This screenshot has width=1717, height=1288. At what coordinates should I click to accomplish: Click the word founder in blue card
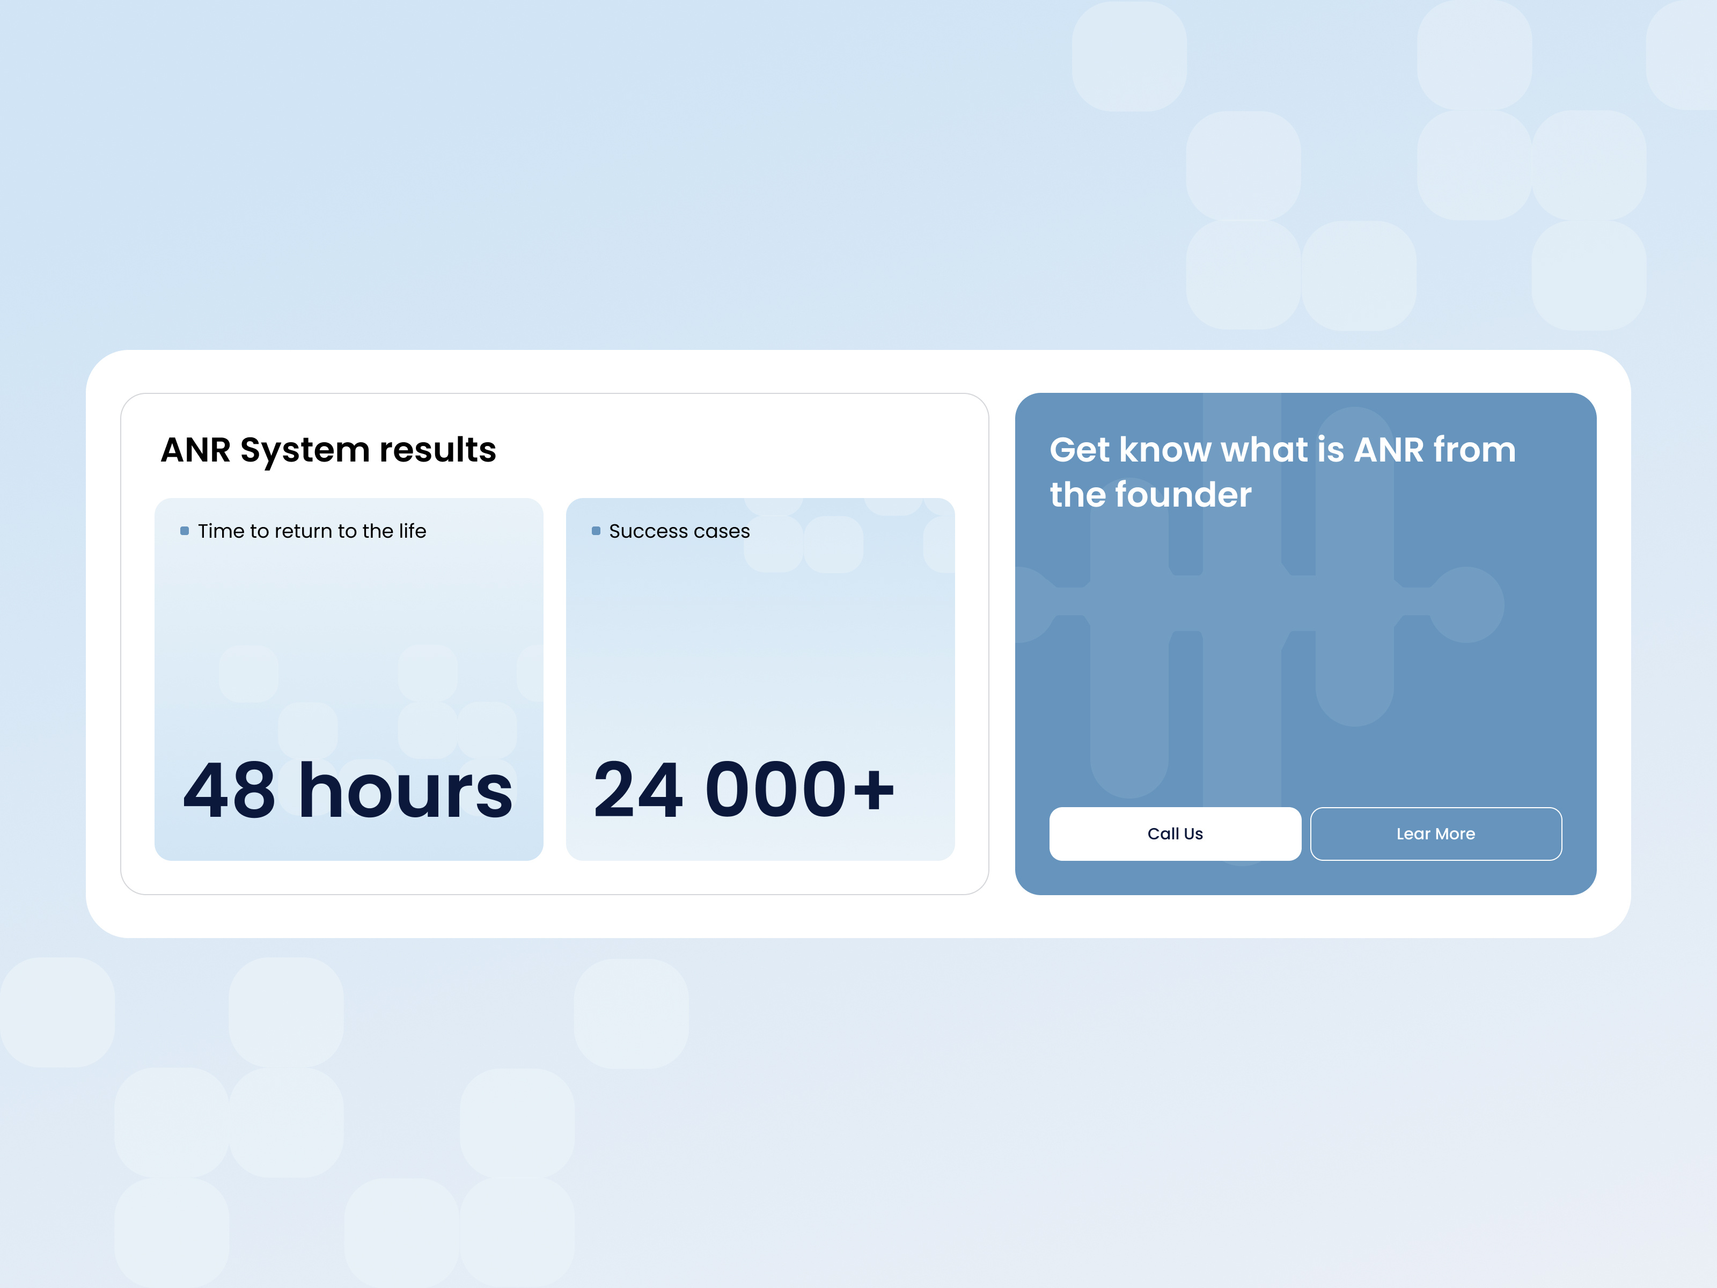coord(1183,495)
